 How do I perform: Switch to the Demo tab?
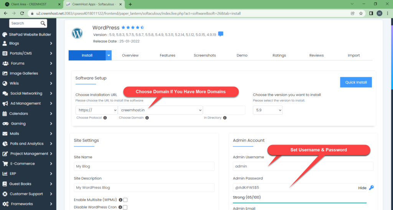coord(242,55)
